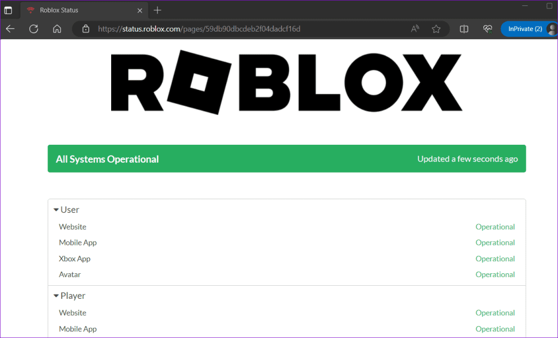This screenshot has width=558, height=338.
Task: Collapse the User status section
Action: point(56,210)
